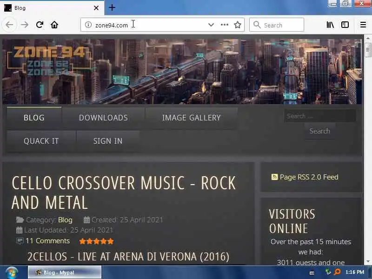Viewport: 372px width, 279px height.
Task: Open the Cello Crossover Music article title
Action: pos(124,193)
